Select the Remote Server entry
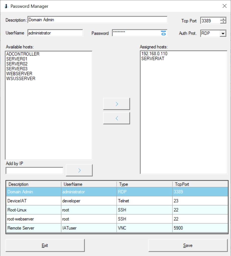The height and width of the screenshot is (256, 231). (x=34, y=228)
